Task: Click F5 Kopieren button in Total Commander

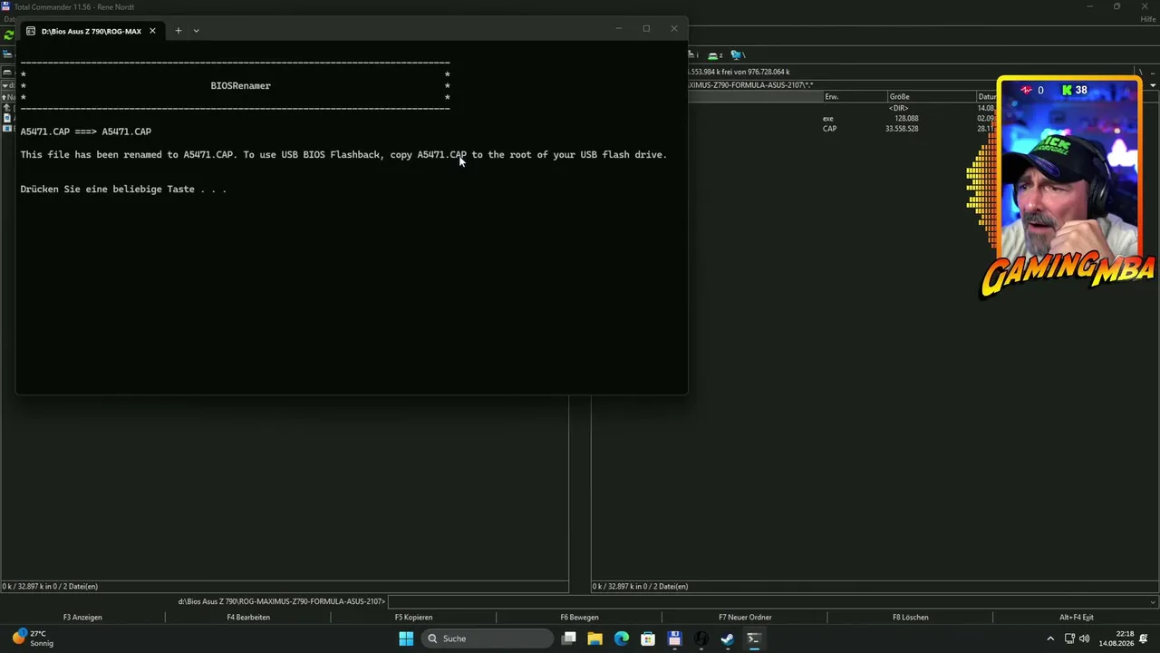Action: (413, 618)
